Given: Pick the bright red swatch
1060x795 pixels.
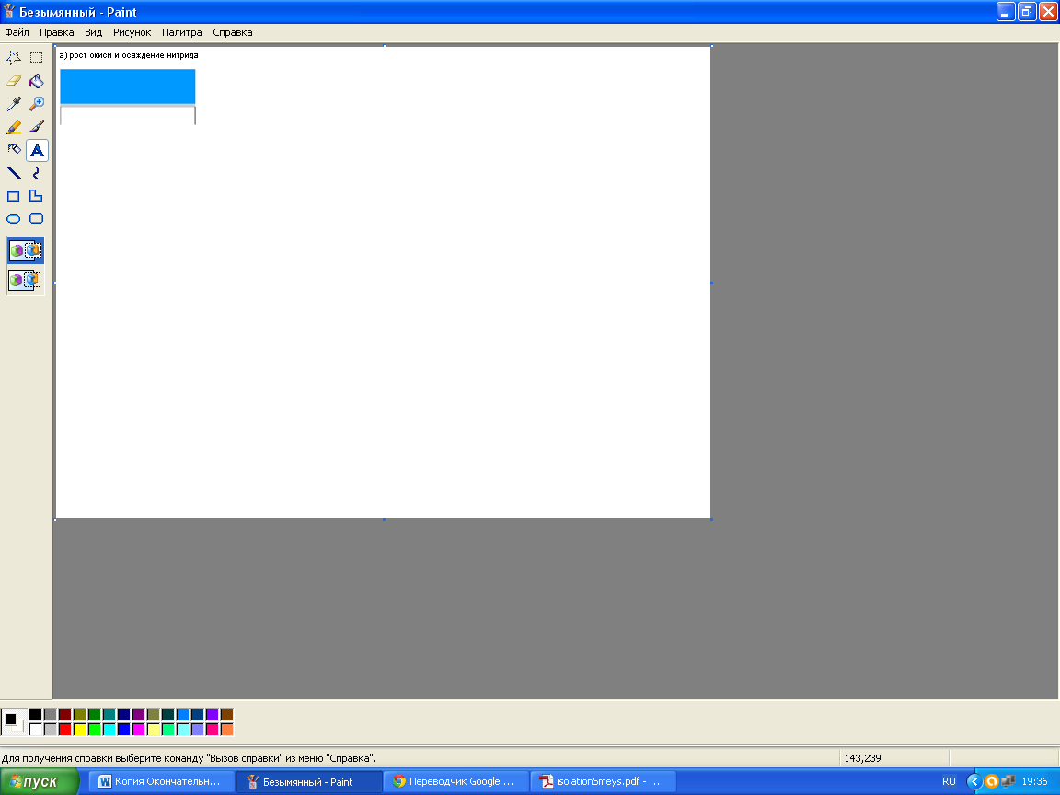Looking at the screenshot, I should tap(65, 730).
